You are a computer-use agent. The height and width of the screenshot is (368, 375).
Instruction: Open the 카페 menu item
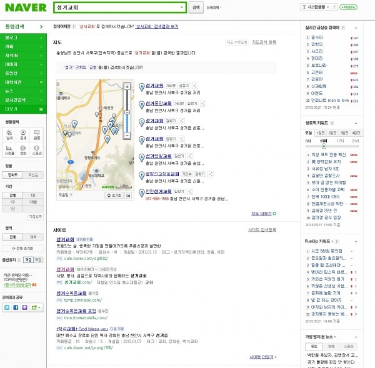[x=24, y=47]
